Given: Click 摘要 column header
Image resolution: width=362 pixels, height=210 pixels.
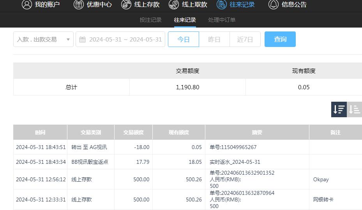Looking at the screenshot, I should click(x=257, y=132).
